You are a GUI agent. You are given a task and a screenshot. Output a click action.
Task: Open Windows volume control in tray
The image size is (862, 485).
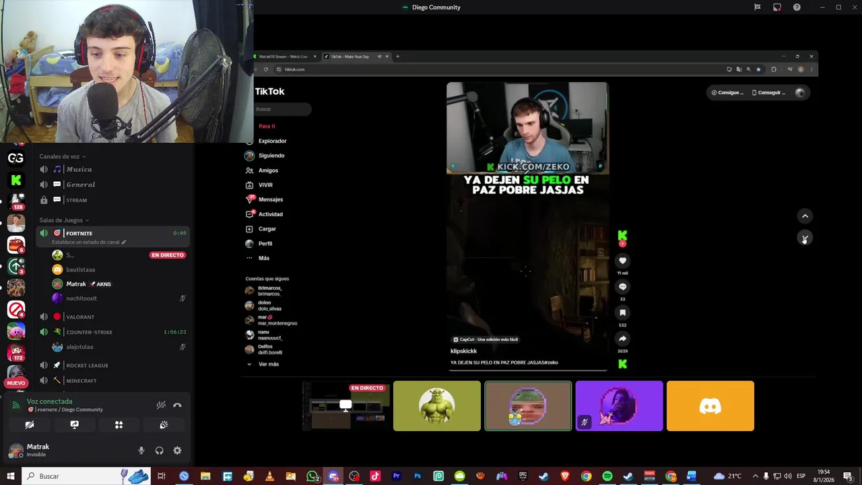click(787, 476)
